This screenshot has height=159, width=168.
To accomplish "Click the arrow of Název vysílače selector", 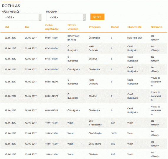I will 40,17.
